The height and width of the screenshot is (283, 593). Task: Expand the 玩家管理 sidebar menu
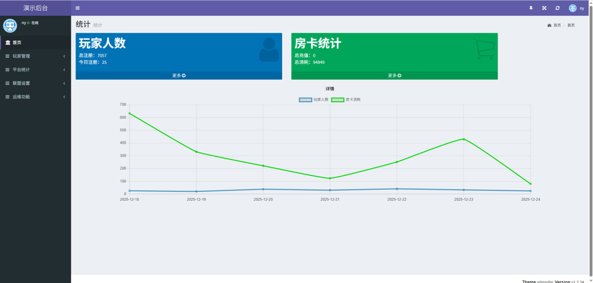click(x=35, y=56)
